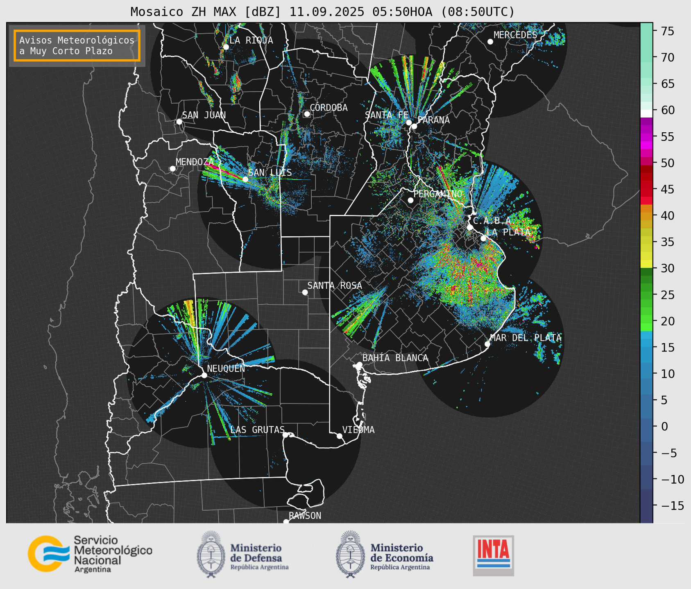Click the Rawson city marker
The height and width of the screenshot is (589, 691).
[286, 521]
